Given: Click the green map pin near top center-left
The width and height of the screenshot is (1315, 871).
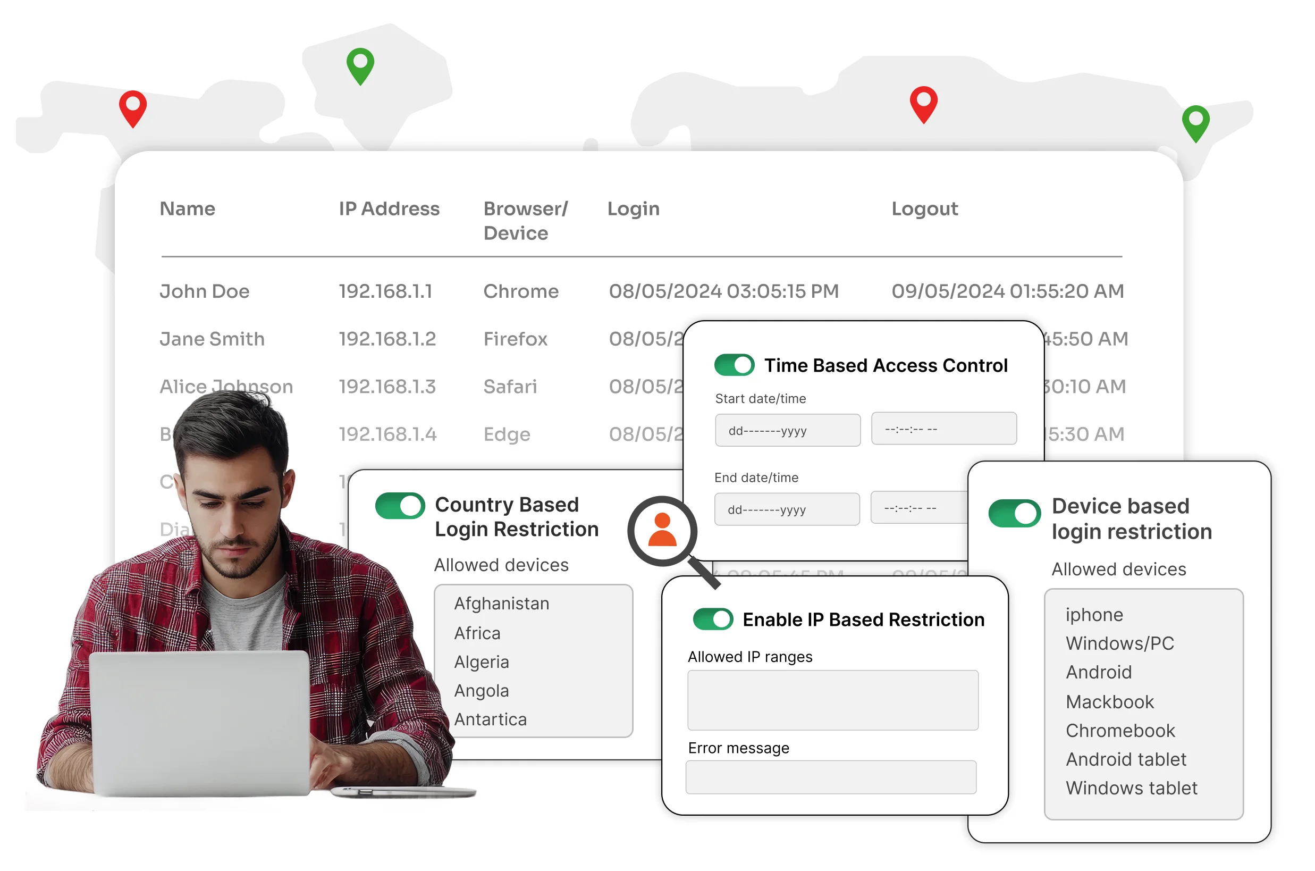Looking at the screenshot, I should (x=360, y=66).
